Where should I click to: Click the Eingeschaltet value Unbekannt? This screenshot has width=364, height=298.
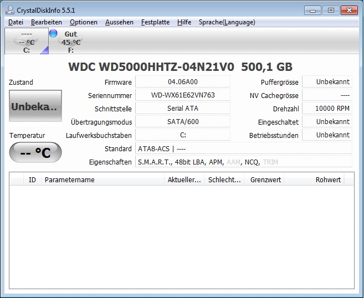327,122
